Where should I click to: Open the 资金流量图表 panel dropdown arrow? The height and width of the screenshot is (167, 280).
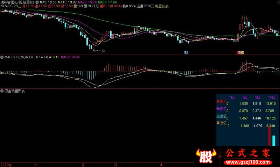click(x=2, y=91)
